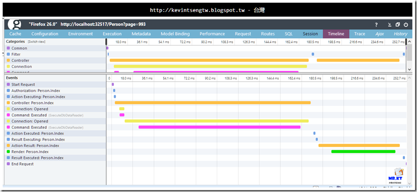This screenshot has width=417, height=192.
Task: Select the Common category row
Action: (x=55, y=48)
